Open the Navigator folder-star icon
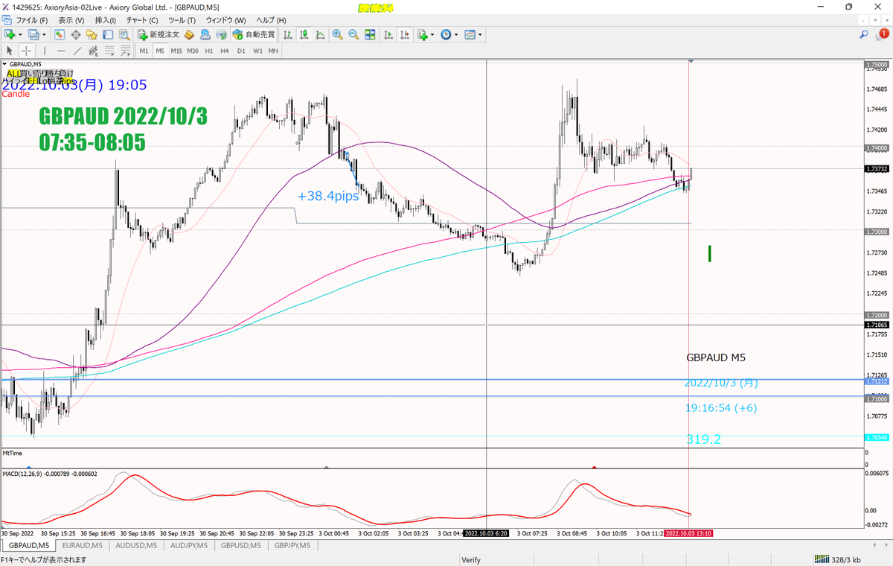The width and height of the screenshot is (893, 566). [x=92, y=34]
